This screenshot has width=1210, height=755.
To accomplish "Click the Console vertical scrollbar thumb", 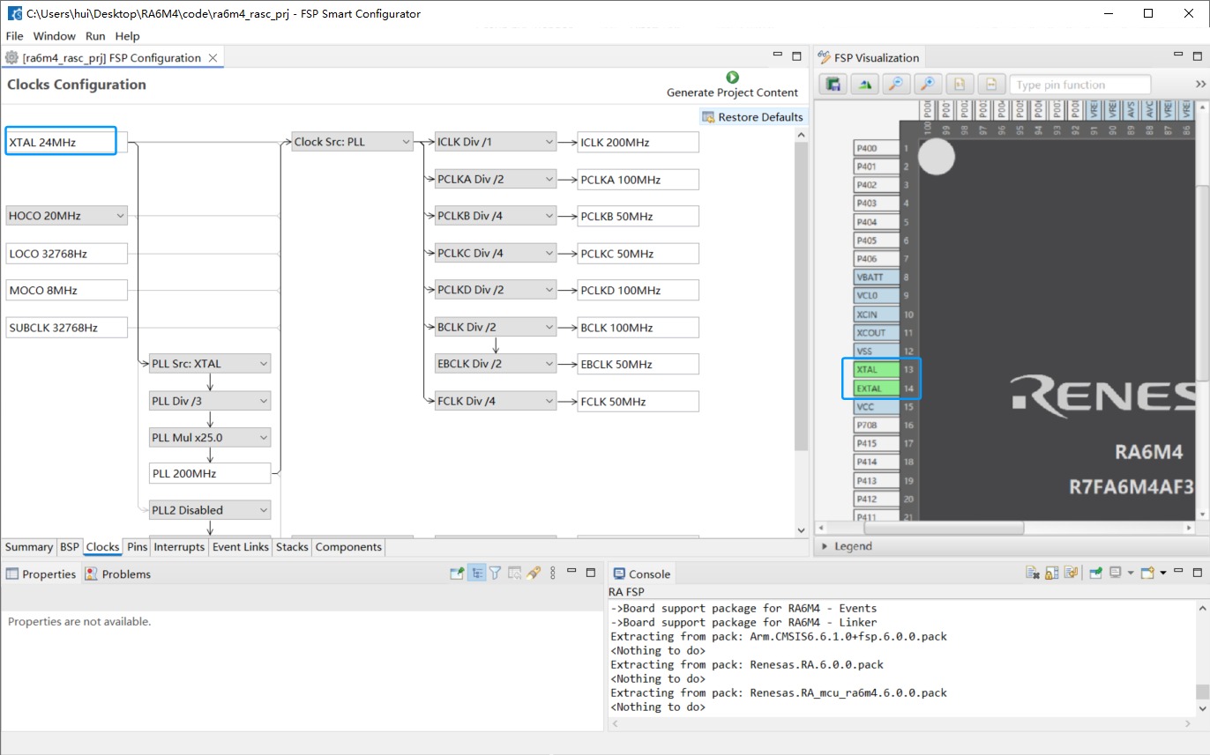I will [1202, 692].
